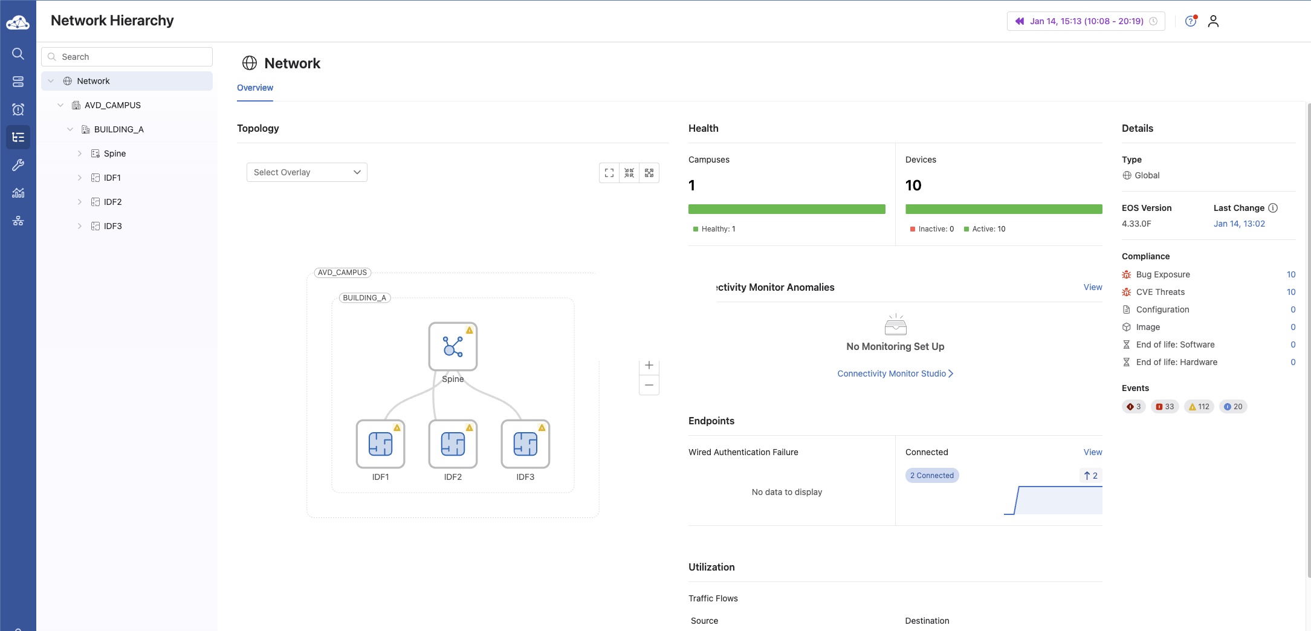Expand the Spine item in the tree
The height and width of the screenshot is (631, 1311).
pos(80,154)
